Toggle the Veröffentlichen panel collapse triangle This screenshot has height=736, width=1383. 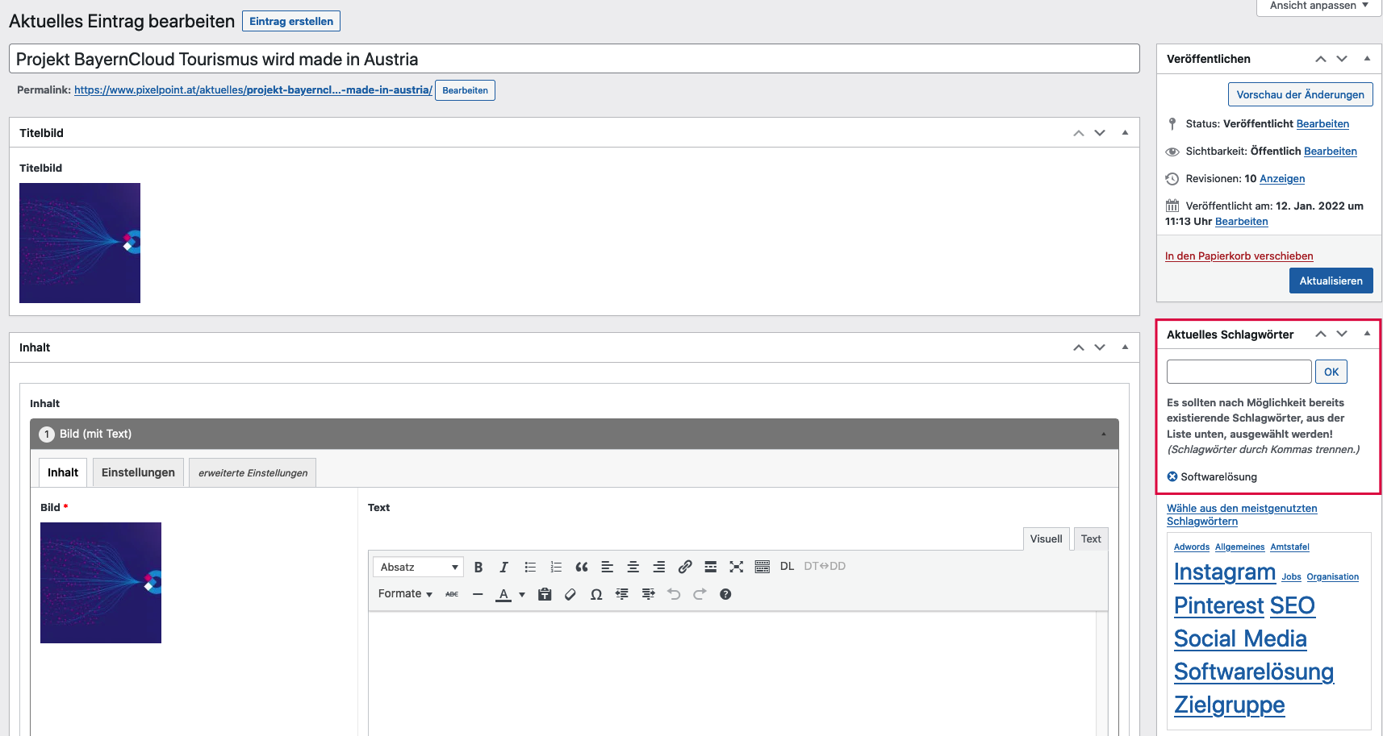(x=1367, y=59)
